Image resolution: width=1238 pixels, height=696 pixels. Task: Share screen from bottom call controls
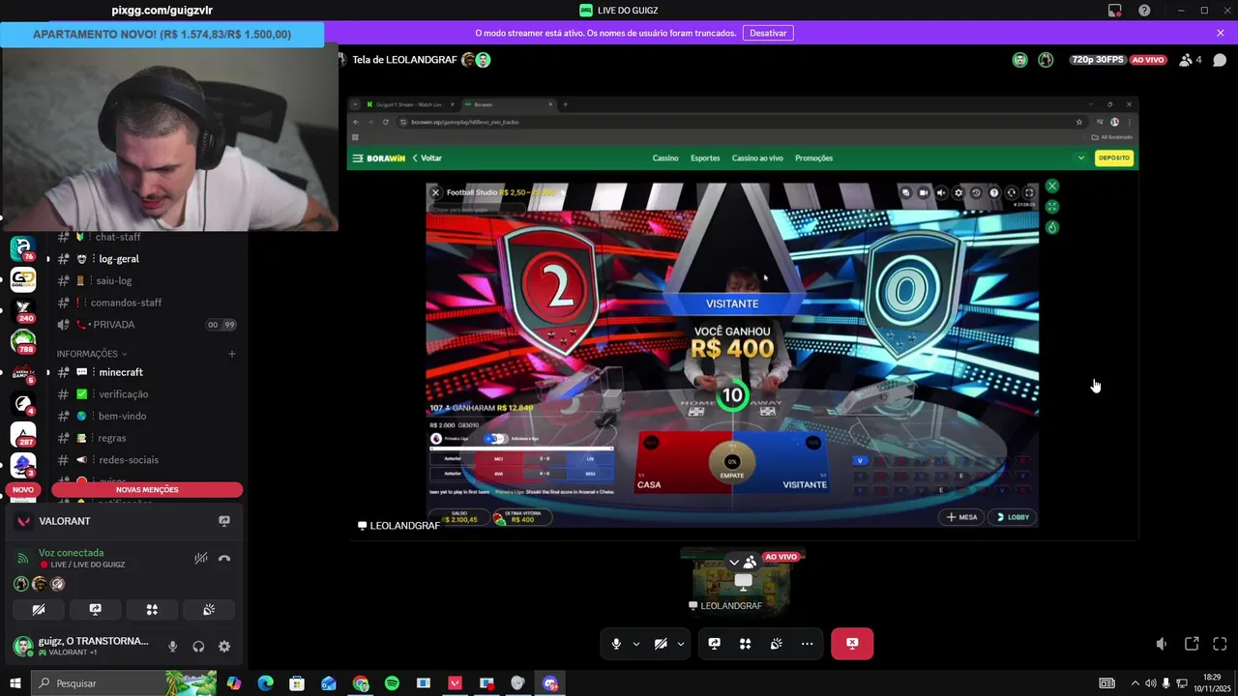click(x=714, y=644)
